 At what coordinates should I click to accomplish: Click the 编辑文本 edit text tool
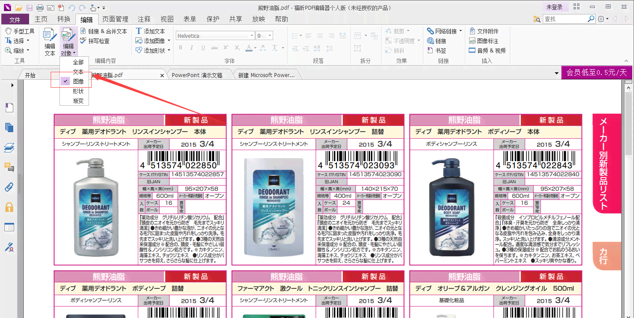[x=50, y=42]
